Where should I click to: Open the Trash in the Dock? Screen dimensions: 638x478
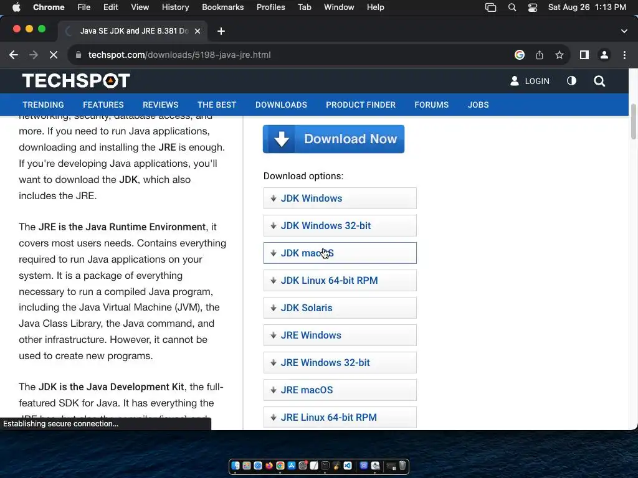coord(402,466)
